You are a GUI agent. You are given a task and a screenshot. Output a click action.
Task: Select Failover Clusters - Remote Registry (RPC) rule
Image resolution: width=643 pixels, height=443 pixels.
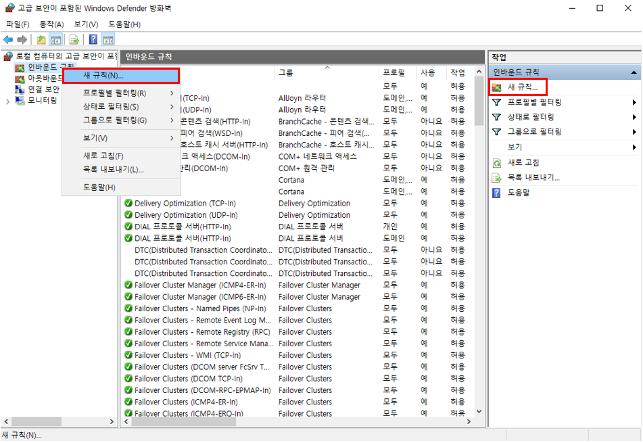pyautogui.click(x=202, y=332)
